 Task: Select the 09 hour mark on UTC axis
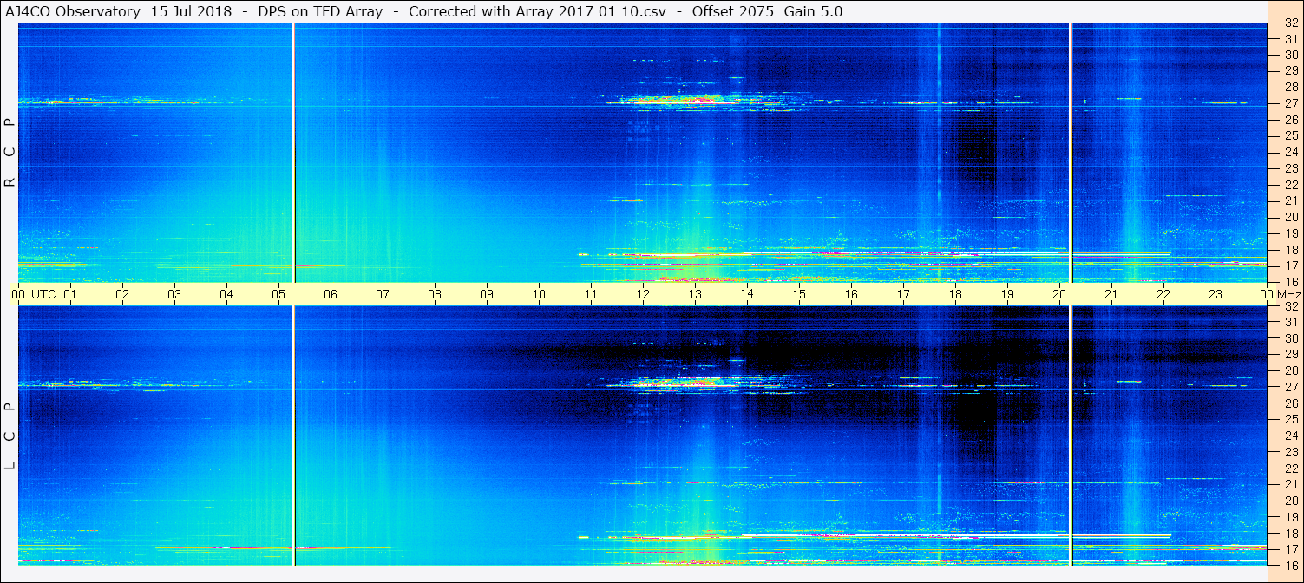click(487, 294)
